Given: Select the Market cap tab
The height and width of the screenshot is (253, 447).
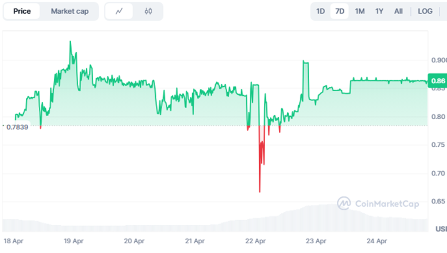Looking at the screenshot, I should pyautogui.click(x=70, y=11).
